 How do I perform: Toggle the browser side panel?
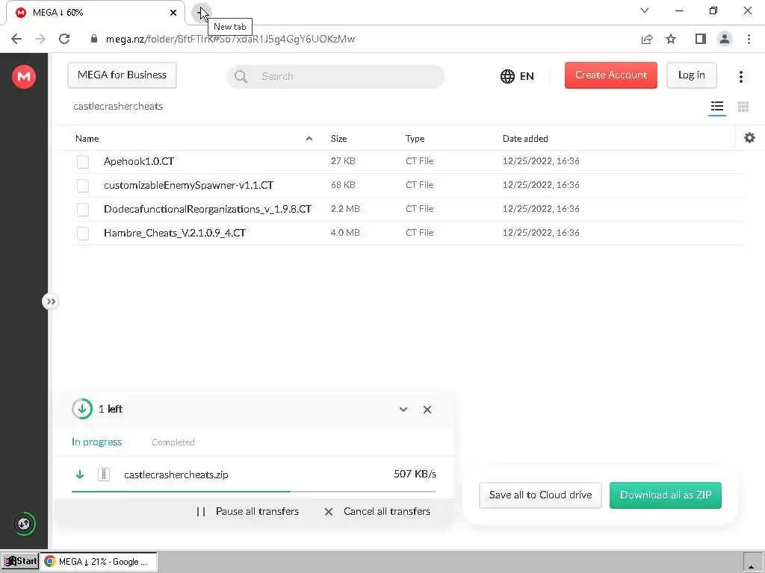point(701,39)
